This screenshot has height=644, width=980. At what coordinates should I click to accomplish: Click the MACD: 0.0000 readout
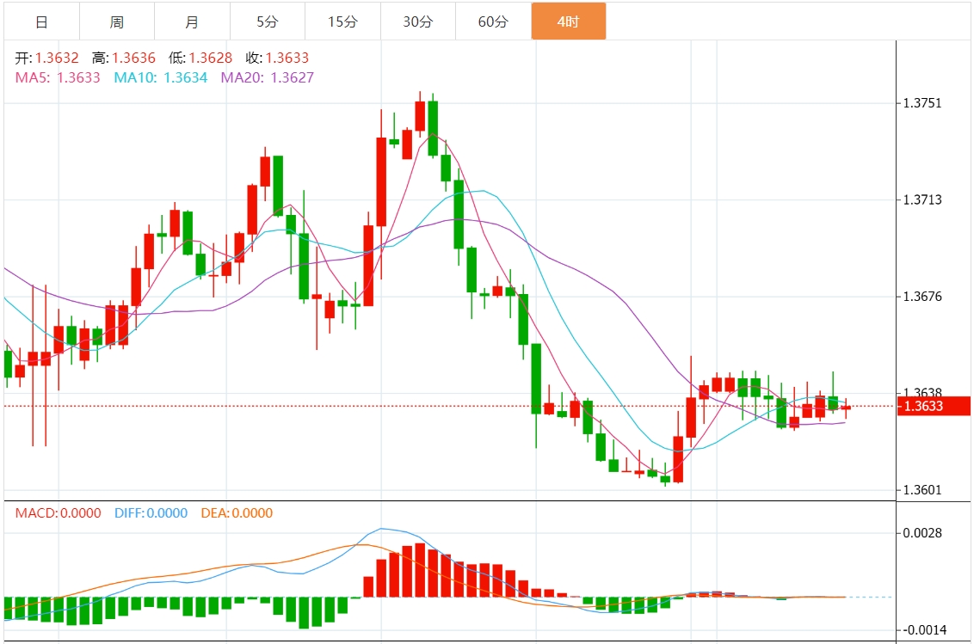click(59, 513)
